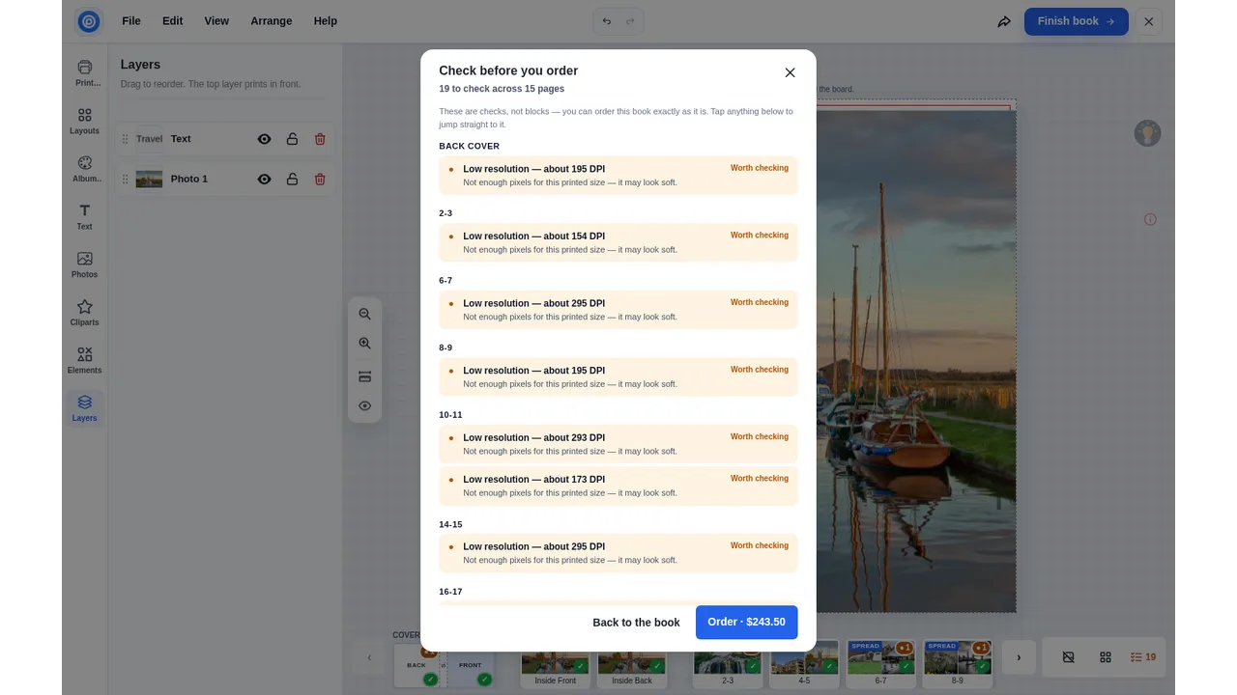Screen dimensions: 1237x695
Task: Open the Cliparts sidebar panel
Action: coord(85,313)
